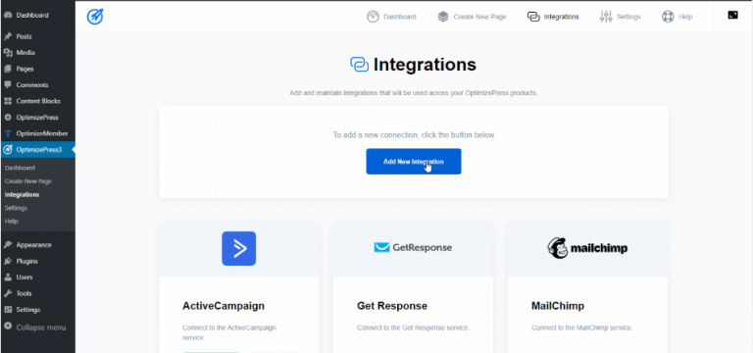Click the Create New Page layers icon
This screenshot has height=353, width=753.
pos(443,17)
